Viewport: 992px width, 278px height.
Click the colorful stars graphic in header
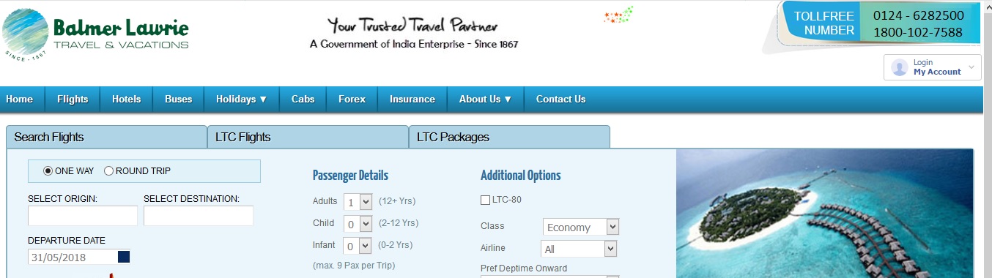(x=618, y=15)
